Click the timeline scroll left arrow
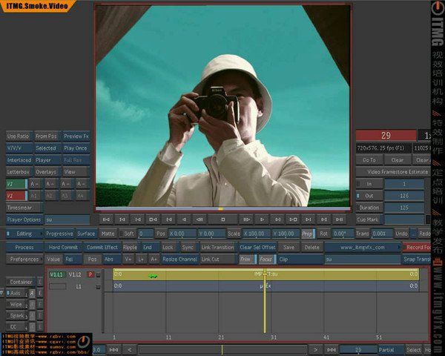This screenshot has width=445, height=356. coord(130,349)
